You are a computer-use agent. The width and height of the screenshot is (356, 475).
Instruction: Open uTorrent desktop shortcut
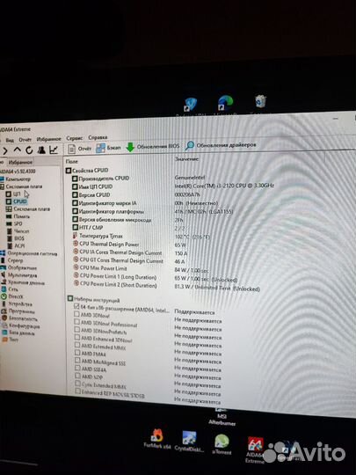pyautogui.click(x=222, y=444)
